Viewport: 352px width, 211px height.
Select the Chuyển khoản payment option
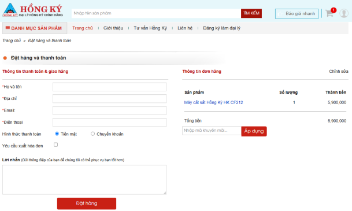coord(92,134)
